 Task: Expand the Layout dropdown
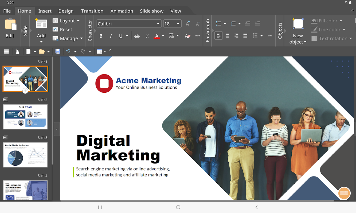coord(78,21)
